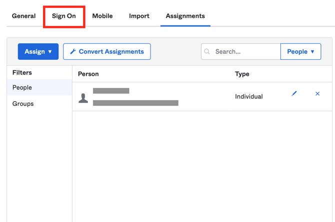Switch to the General tab
The height and width of the screenshot is (222, 335).
(x=23, y=16)
